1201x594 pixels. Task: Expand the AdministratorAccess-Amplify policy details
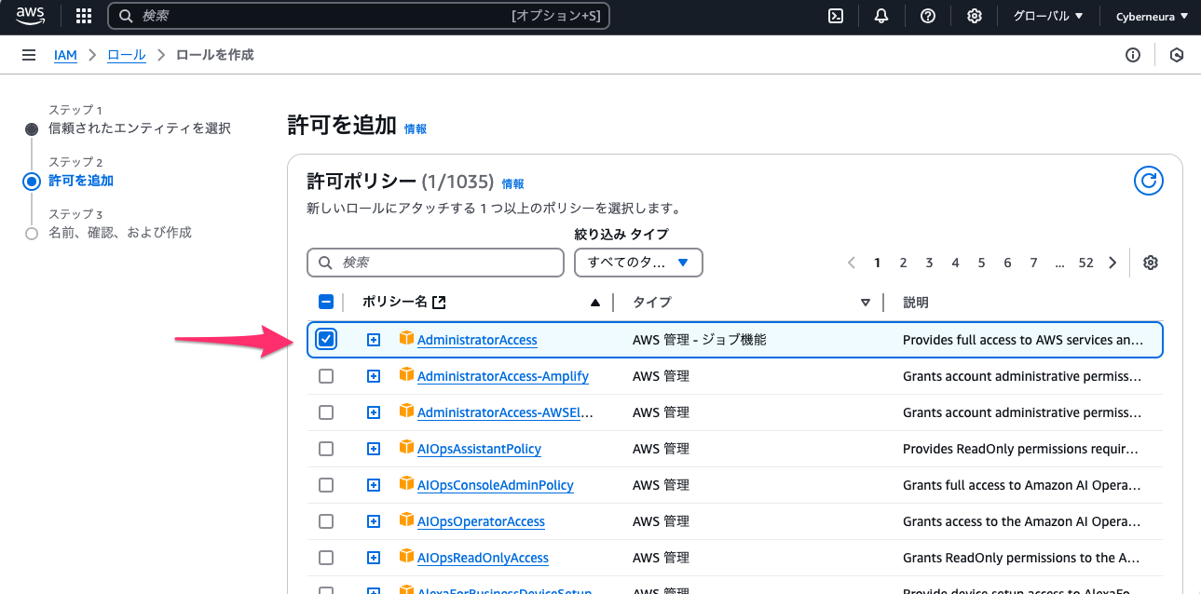(x=374, y=376)
